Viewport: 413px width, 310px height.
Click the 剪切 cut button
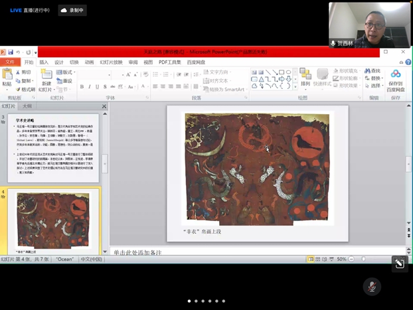tap(23, 72)
